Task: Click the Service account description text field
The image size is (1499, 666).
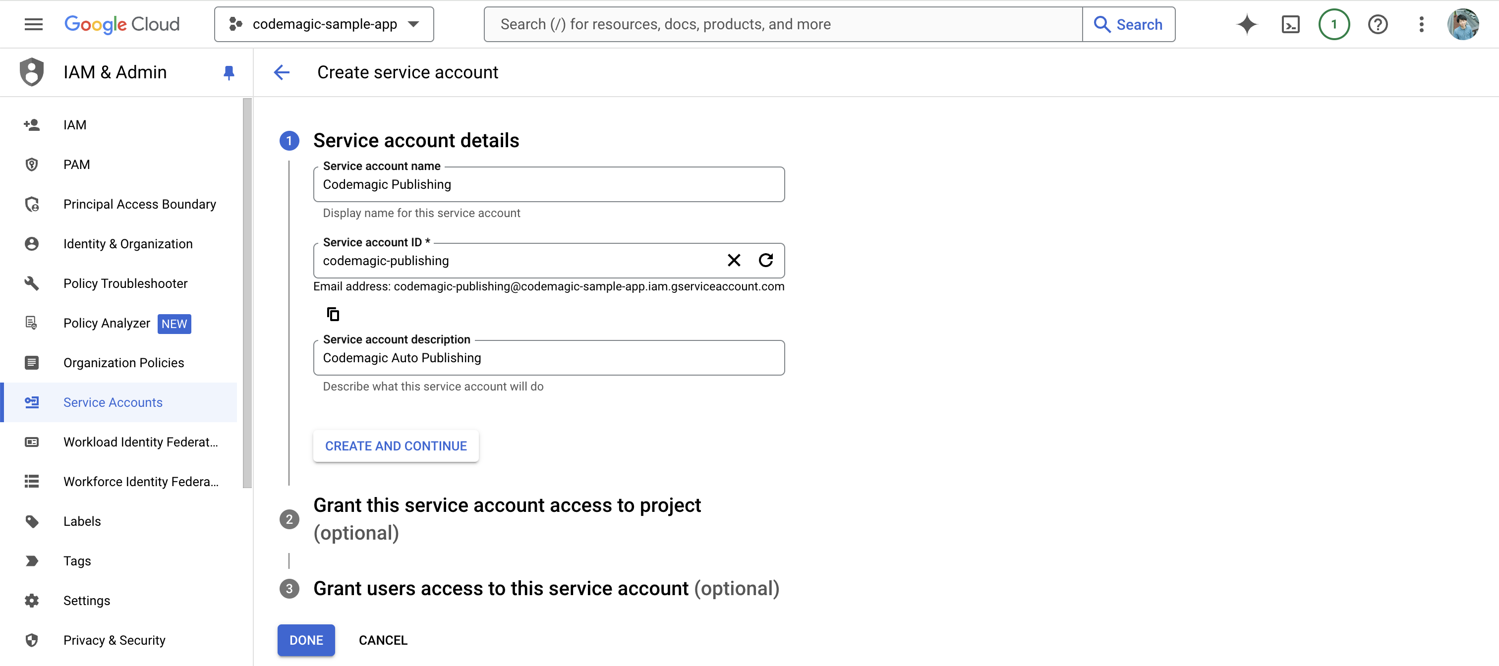Action: click(550, 356)
